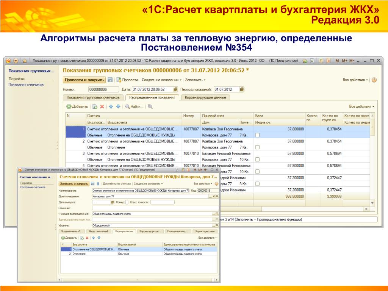Open Функция распределения value with the magnifier icon
Screen dimensions: 388x291
click(217, 214)
